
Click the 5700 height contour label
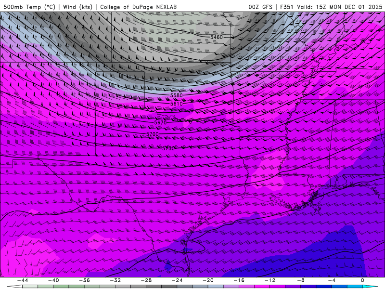(153, 134)
